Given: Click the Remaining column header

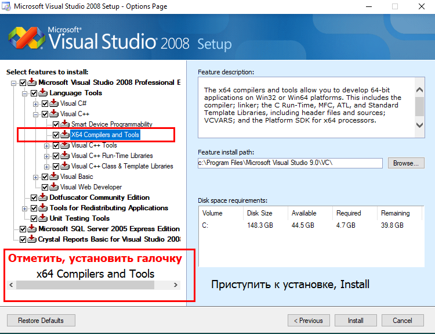Looking at the screenshot, I should pyautogui.click(x=399, y=213).
